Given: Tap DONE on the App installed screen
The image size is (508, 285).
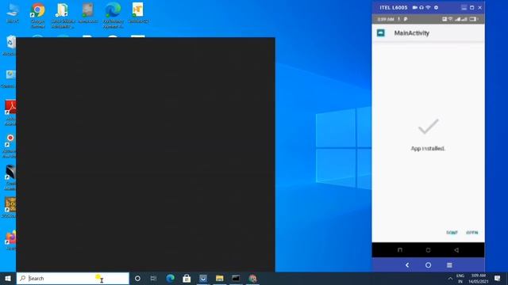Looking at the screenshot, I should 452,233.
